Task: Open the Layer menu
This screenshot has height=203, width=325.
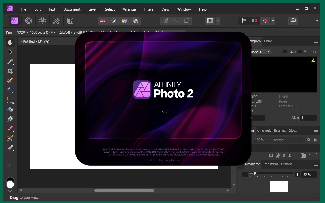Action: tap(92, 9)
